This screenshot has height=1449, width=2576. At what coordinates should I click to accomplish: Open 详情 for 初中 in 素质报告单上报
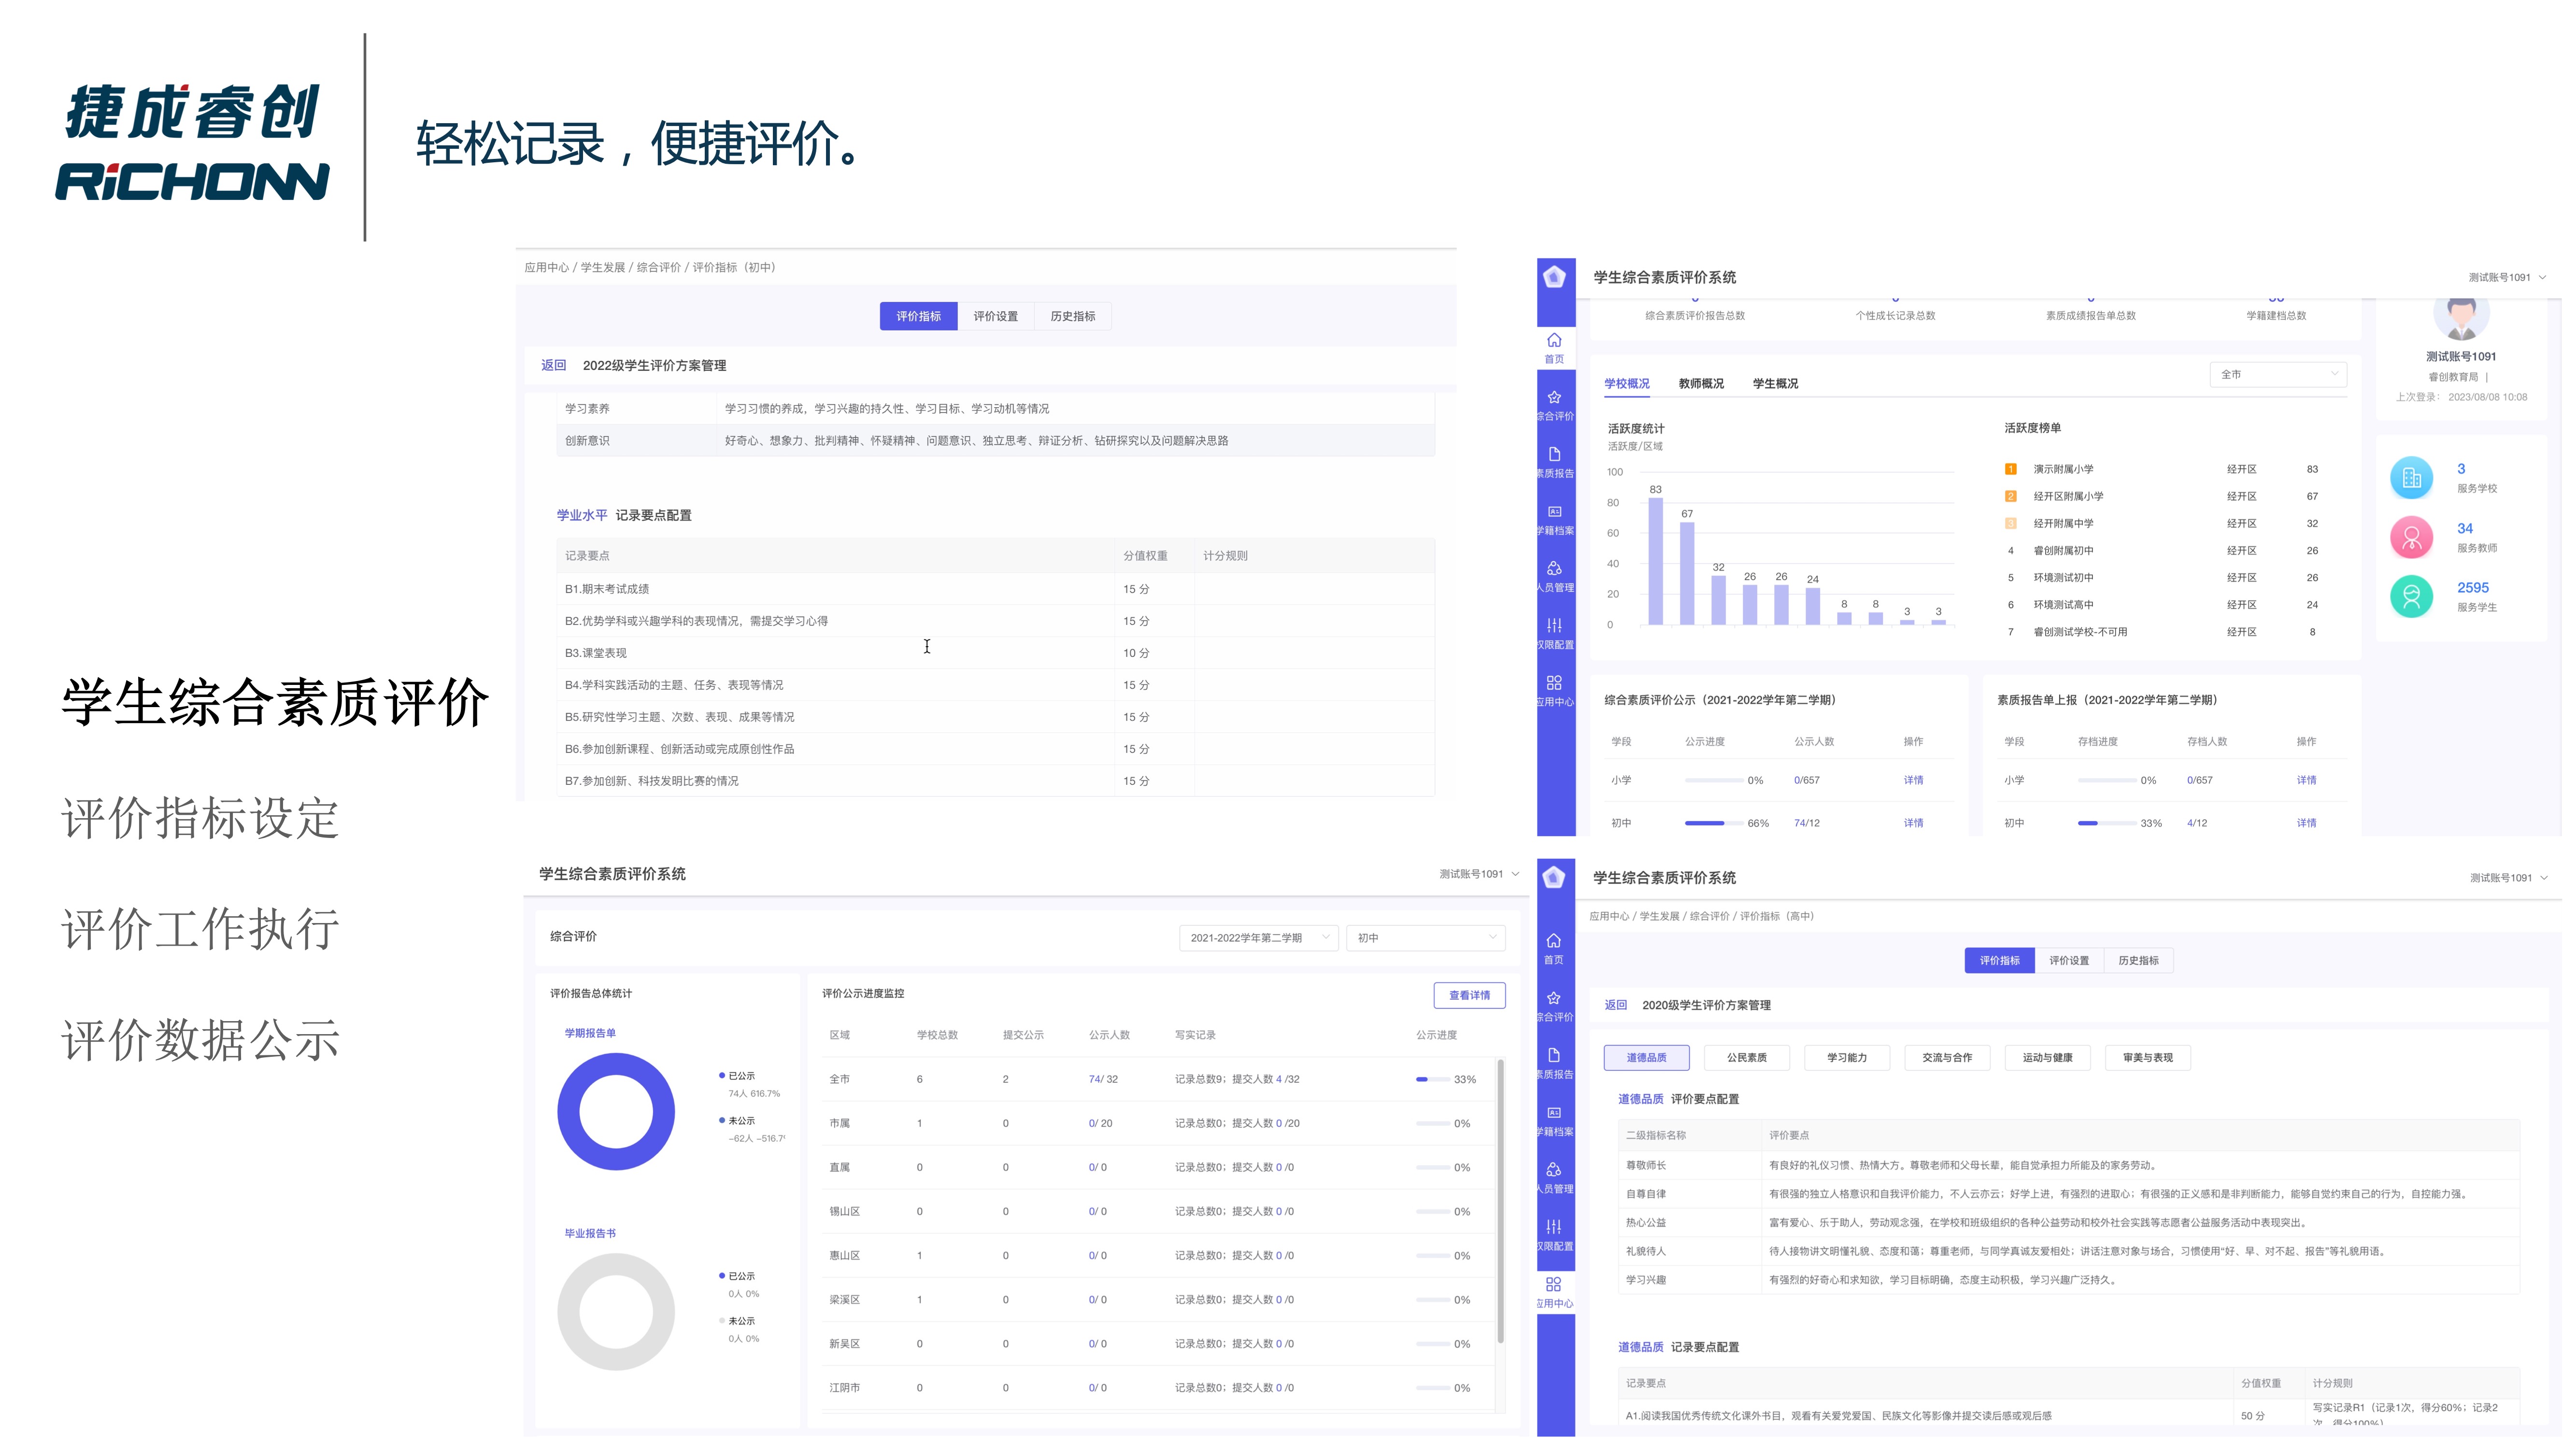pos(2306,824)
